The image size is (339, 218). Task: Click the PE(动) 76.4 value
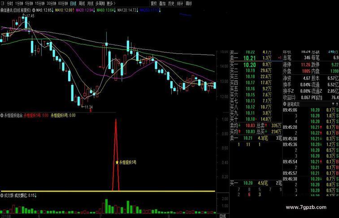[x=335, y=98]
